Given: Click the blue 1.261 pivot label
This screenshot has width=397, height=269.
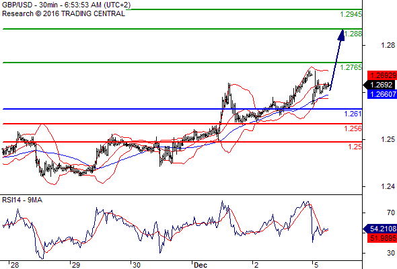Looking at the screenshot, I should pyautogui.click(x=353, y=114).
